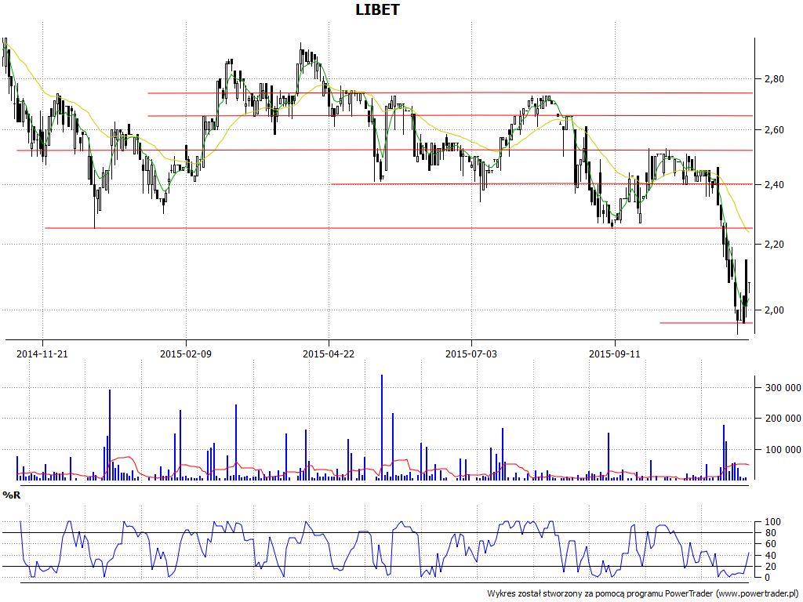
Task: Click the 2,20 price axis label
Action: point(774,245)
